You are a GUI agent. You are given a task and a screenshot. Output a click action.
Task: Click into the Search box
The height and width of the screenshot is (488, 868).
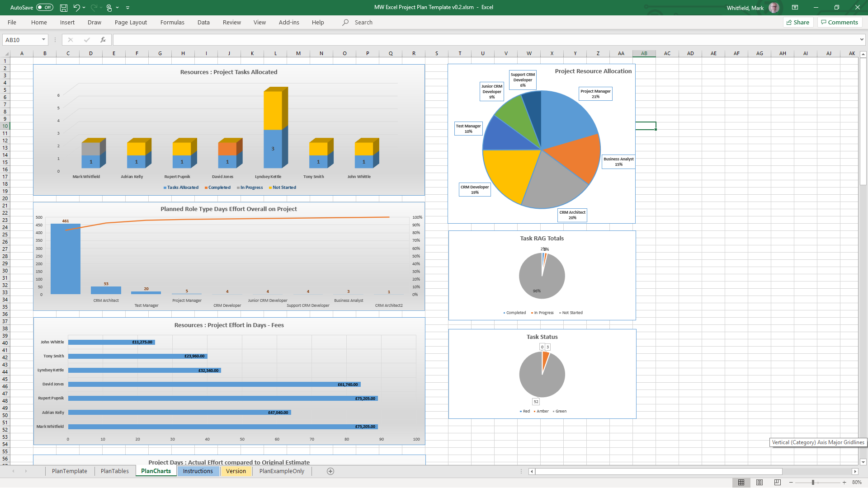[x=363, y=22]
